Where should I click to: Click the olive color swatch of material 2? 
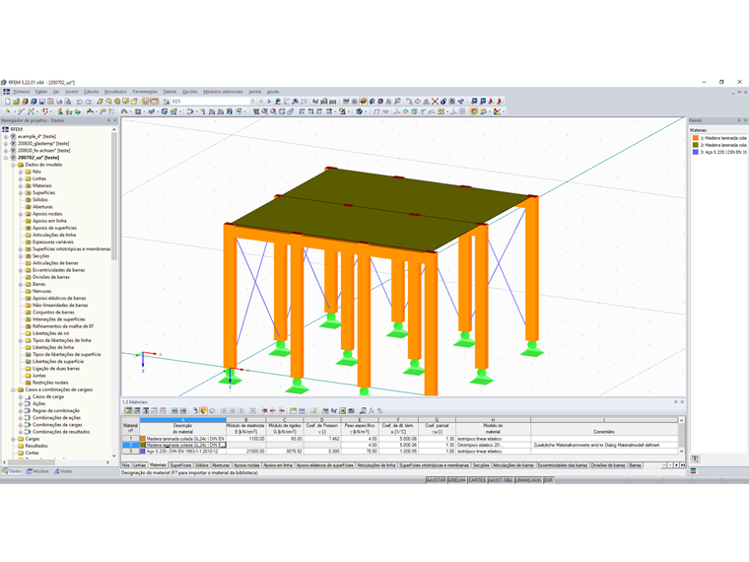[x=142, y=445]
